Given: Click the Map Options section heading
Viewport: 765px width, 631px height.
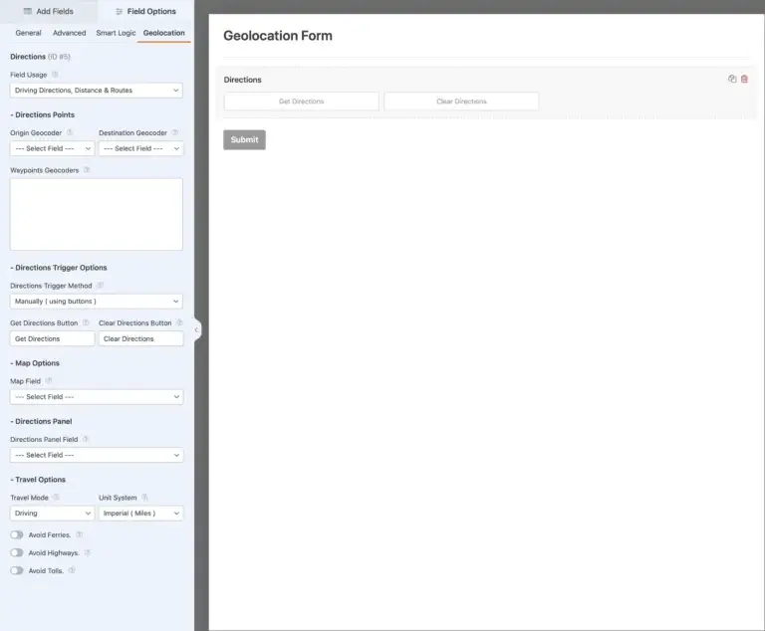Looking at the screenshot, I should [x=35, y=363].
